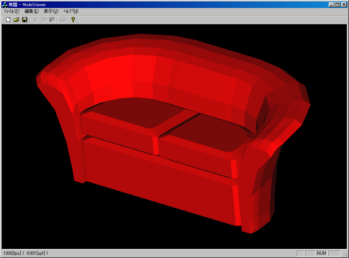Click the Cut scissors icon

click(35, 20)
